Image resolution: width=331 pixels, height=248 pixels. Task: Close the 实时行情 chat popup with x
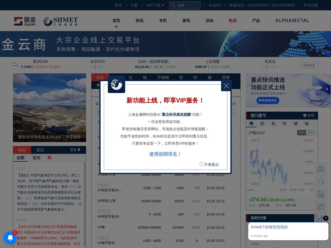click(x=326, y=218)
